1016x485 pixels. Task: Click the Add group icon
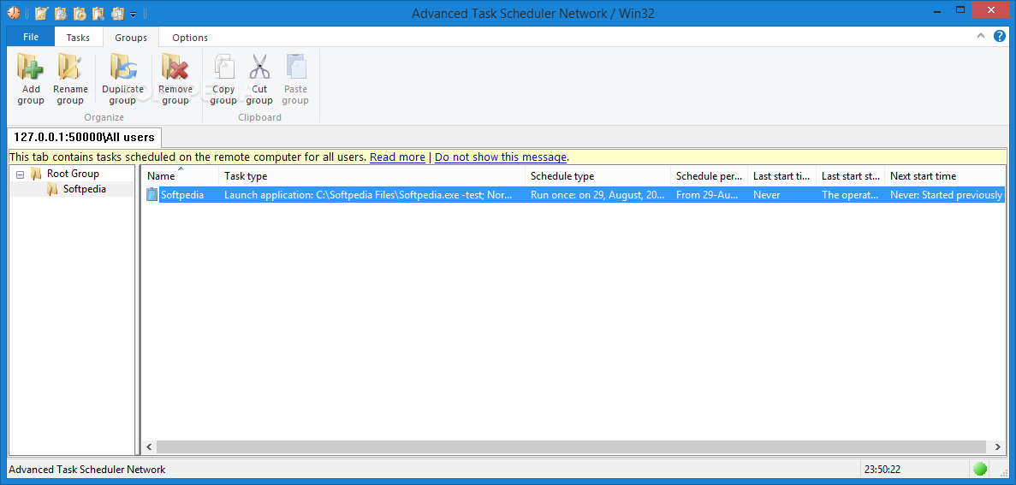(x=31, y=67)
